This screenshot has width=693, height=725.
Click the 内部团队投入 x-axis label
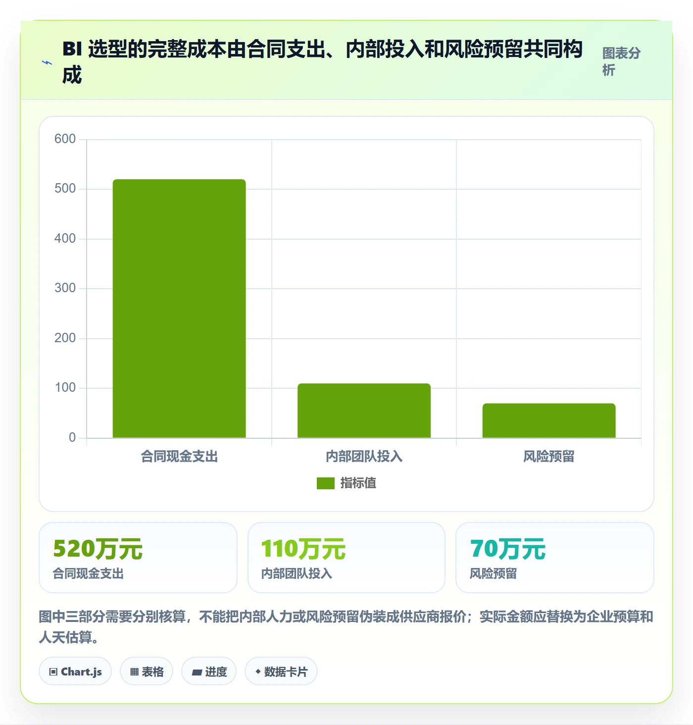pos(364,456)
